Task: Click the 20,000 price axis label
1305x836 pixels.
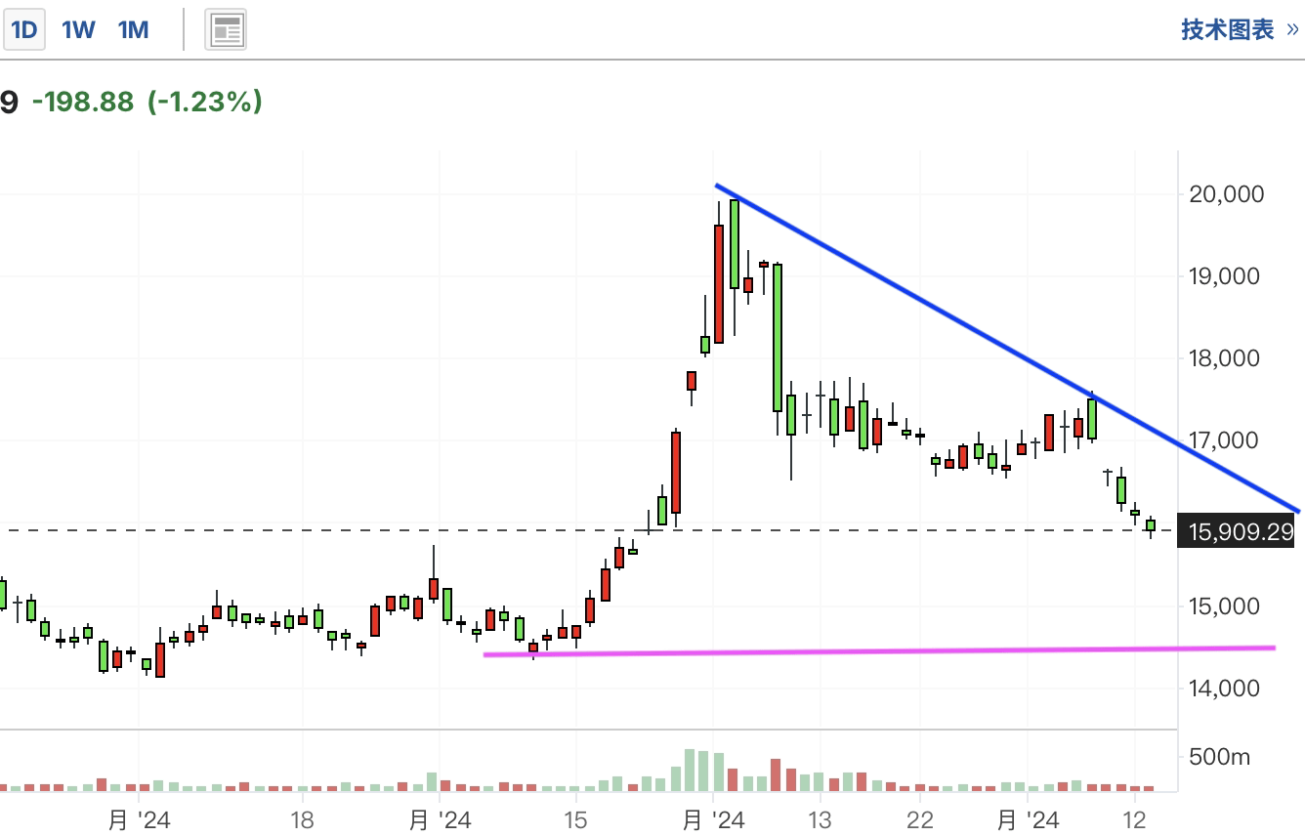Action: (x=1226, y=194)
